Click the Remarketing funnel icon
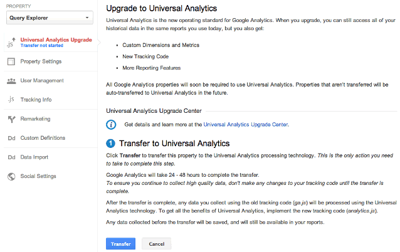400x252 pixels. tap(11, 119)
